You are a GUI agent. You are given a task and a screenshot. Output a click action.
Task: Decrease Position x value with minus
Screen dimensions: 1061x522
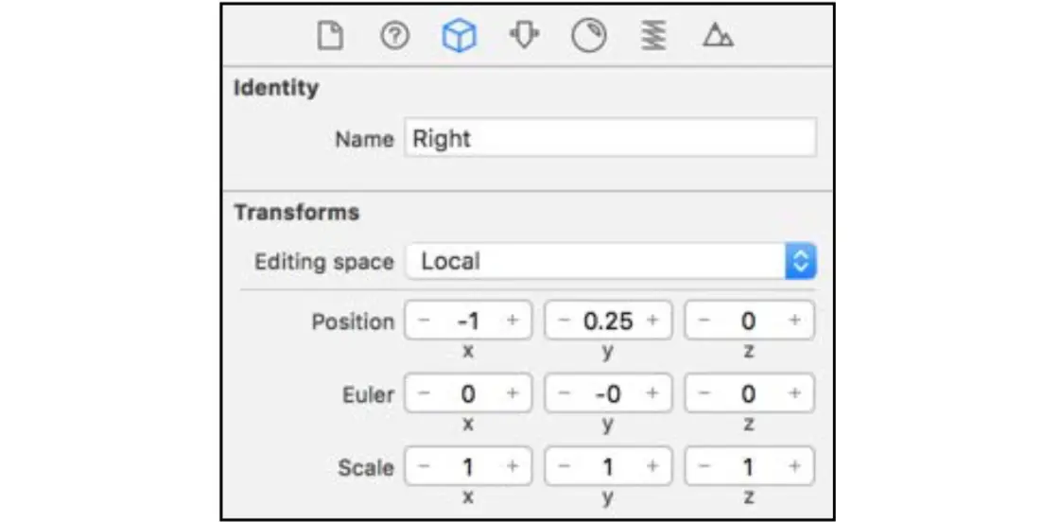pyautogui.click(x=424, y=321)
